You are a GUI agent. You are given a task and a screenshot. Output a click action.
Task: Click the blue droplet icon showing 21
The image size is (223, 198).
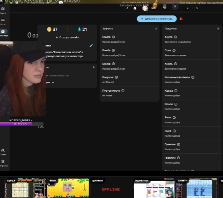(79, 29)
